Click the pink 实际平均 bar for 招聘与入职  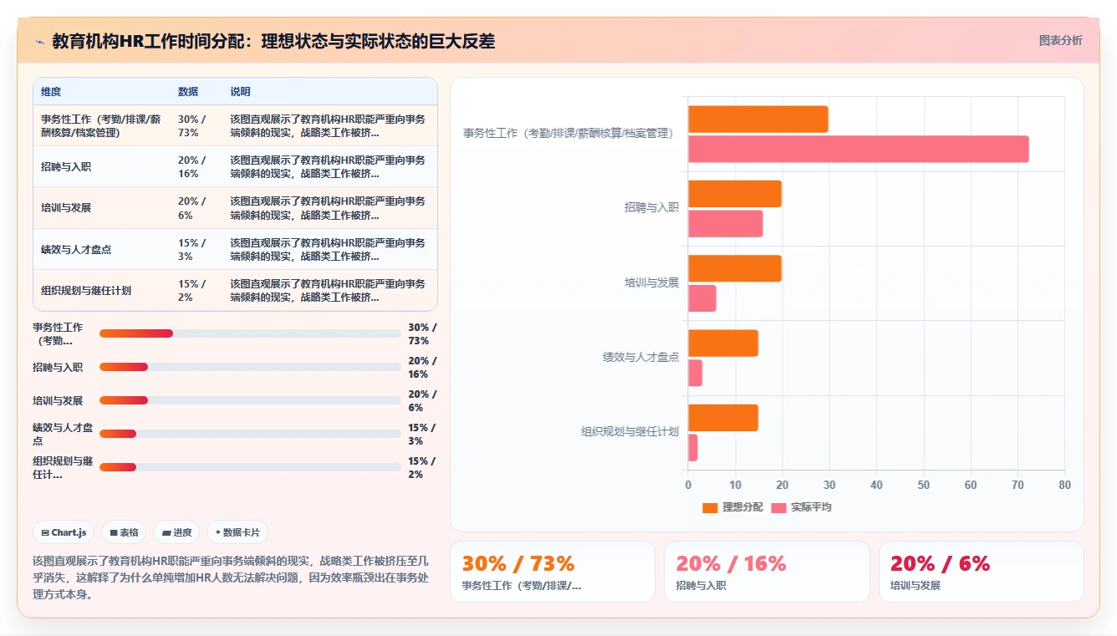pos(726,224)
